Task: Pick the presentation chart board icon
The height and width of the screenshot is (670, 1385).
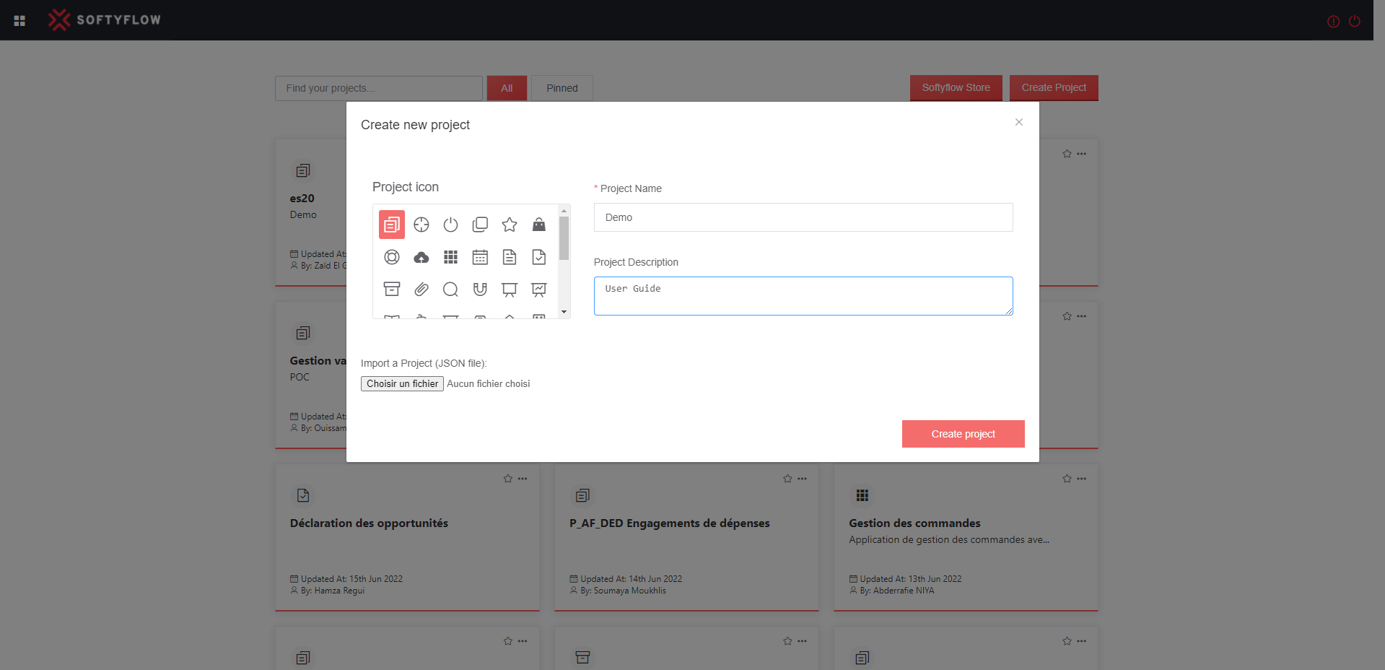Action: (539, 290)
